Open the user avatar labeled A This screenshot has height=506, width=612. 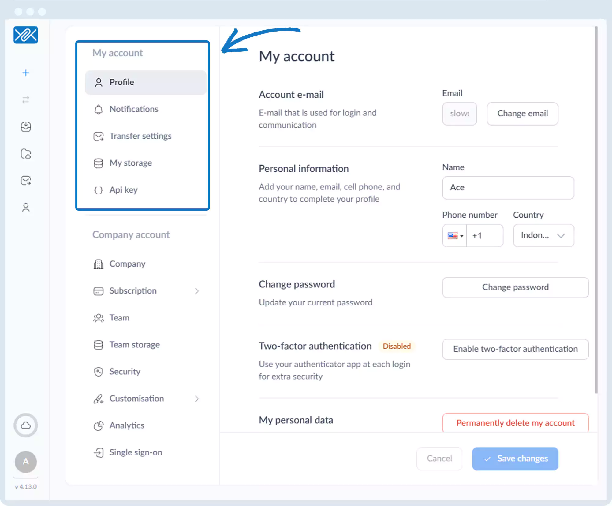(26, 462)
